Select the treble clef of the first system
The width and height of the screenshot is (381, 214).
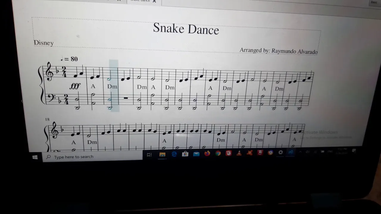click(x=49, y=72)
